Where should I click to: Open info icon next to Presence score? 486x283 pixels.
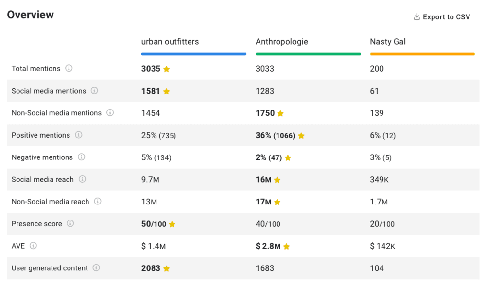point(70,223)
